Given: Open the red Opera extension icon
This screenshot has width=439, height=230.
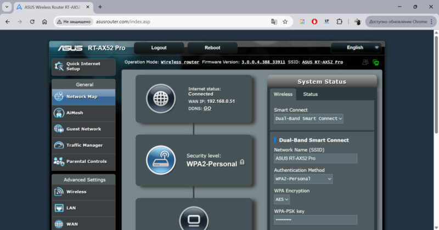Looking at the screenshot, I should pyautogui.click(x=314, y=21).
